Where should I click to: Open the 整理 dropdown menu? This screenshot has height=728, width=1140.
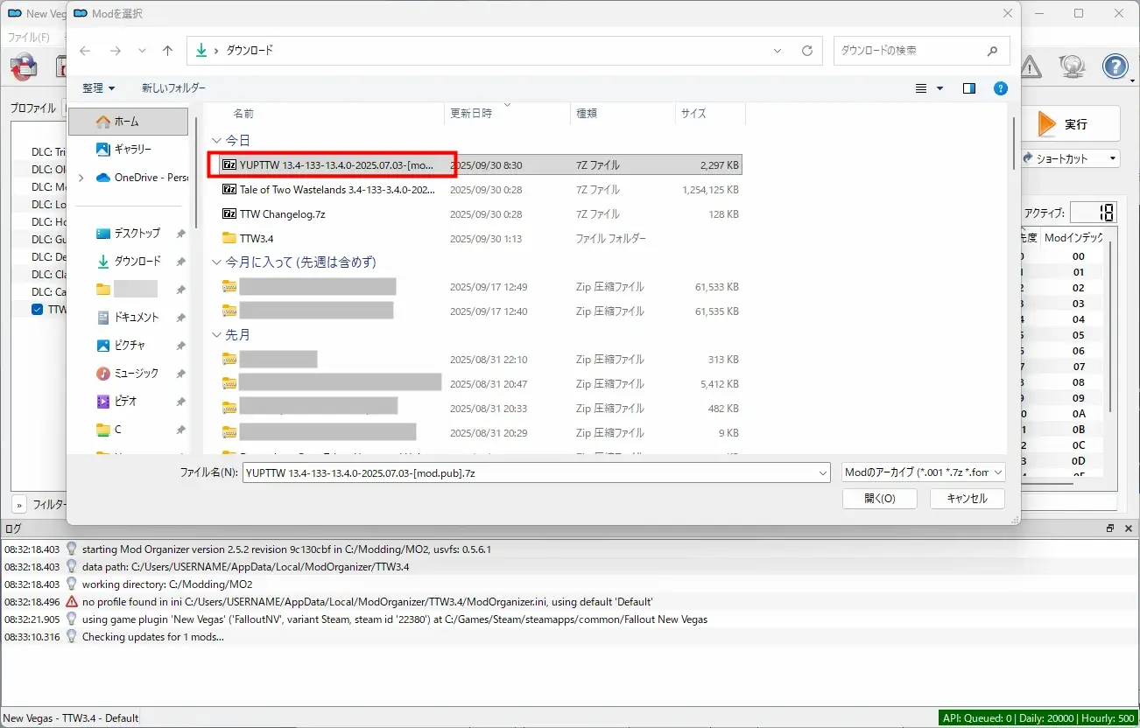(98, 88)
